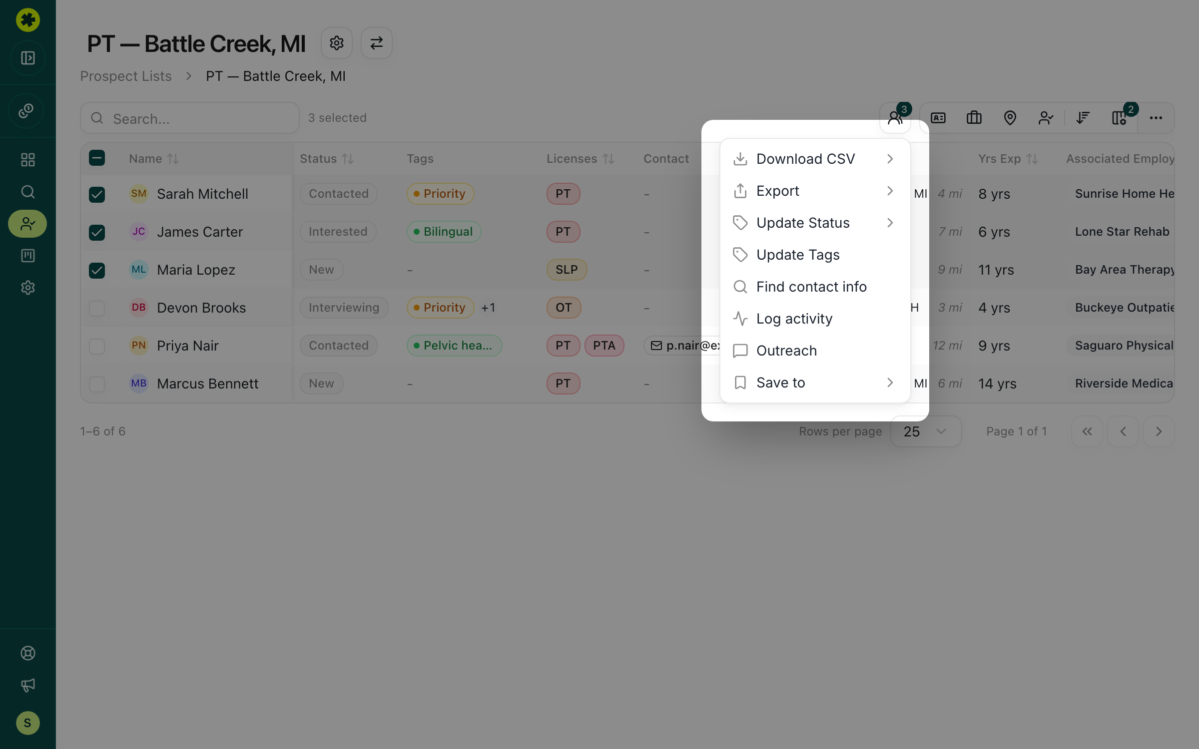
Task: Check Priya Nair's row checkbox
Action: (x=97, y=346)
